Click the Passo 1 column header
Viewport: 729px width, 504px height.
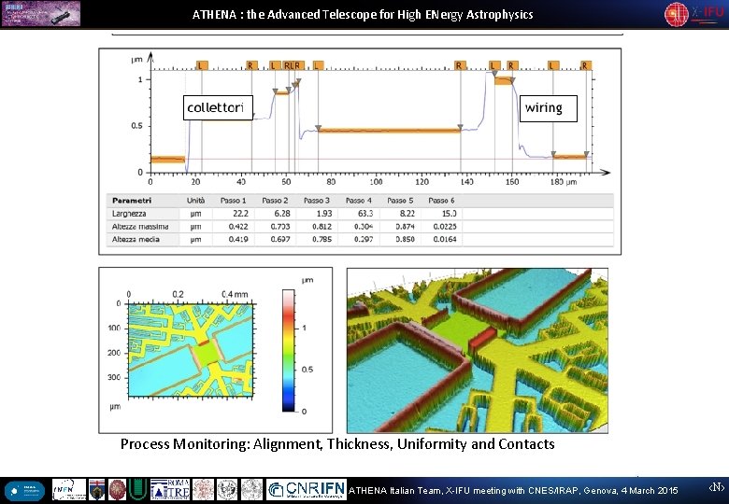point(234,201)
